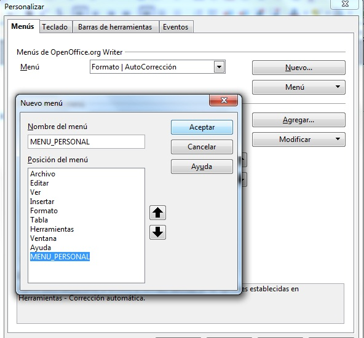Click the Nuevo... button
This screenshot has width=364, height=338.
click(299, 68)
